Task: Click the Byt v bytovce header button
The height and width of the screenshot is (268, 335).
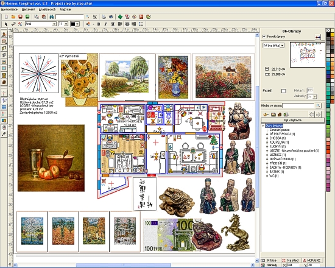Action: [x=292, y=121]
